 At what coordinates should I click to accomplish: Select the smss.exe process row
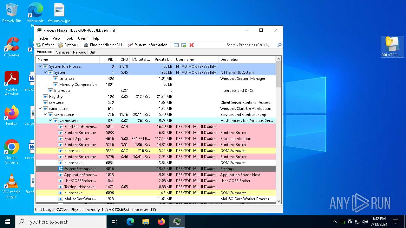[156, 79]
